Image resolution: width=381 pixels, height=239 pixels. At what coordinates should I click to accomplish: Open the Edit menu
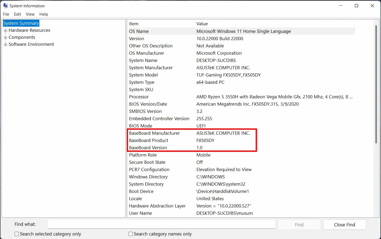click(x=17, y=14)
